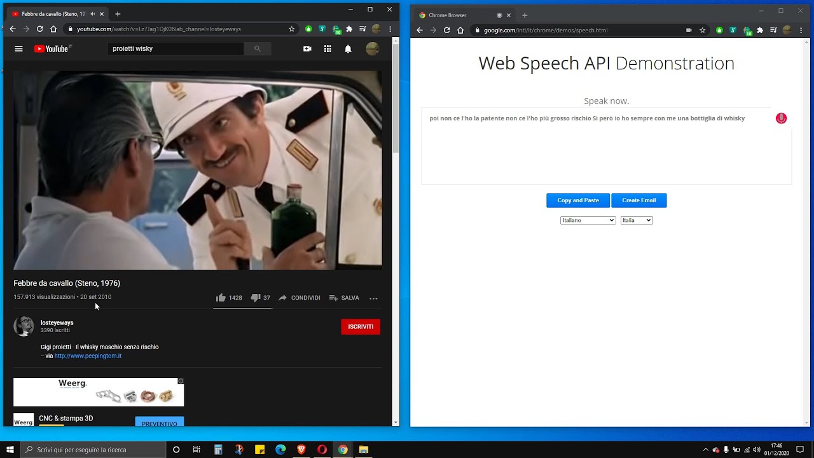Select the Chrome Browser tab
814x458 pixels.
(464, 15)
